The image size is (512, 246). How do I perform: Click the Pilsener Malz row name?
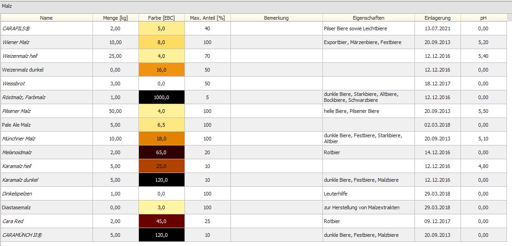coord(46,111)
